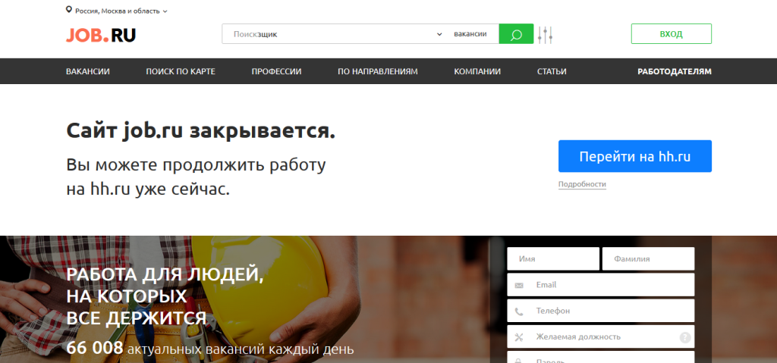
Task: Open the advanced search filters slider icon
Action: [x=545, y=35]
